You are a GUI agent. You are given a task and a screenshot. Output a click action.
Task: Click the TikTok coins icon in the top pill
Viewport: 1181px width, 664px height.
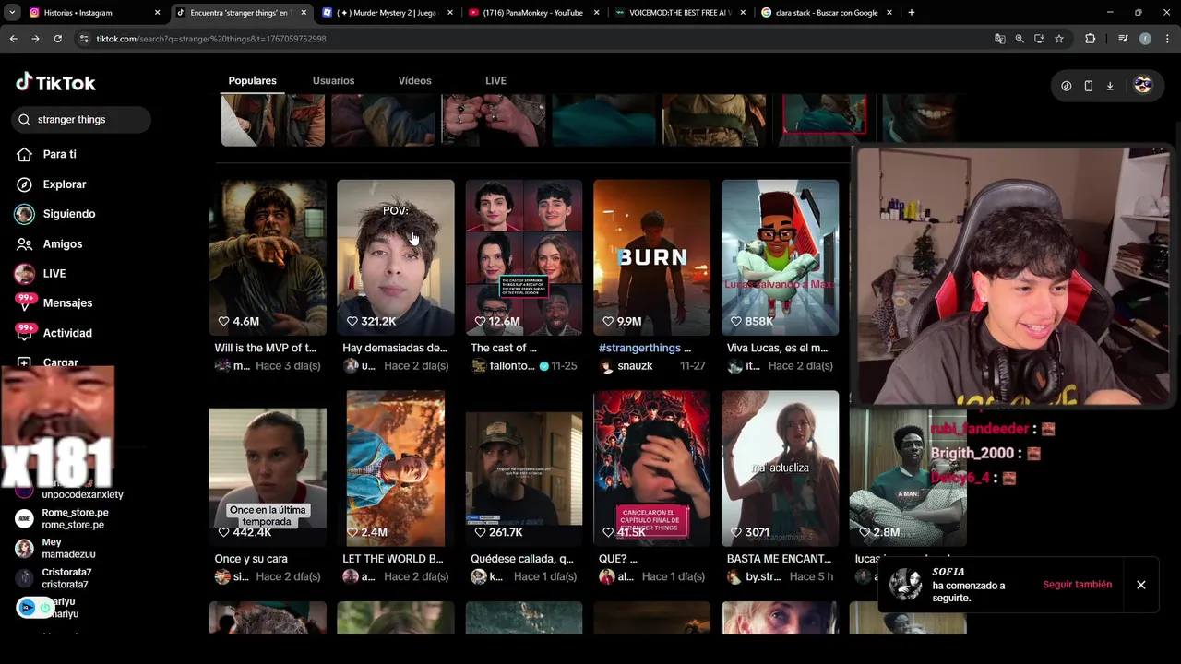pos(1067,86)
